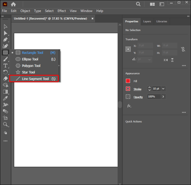Open the workspace switcher icon

click(x=162, y=4)
